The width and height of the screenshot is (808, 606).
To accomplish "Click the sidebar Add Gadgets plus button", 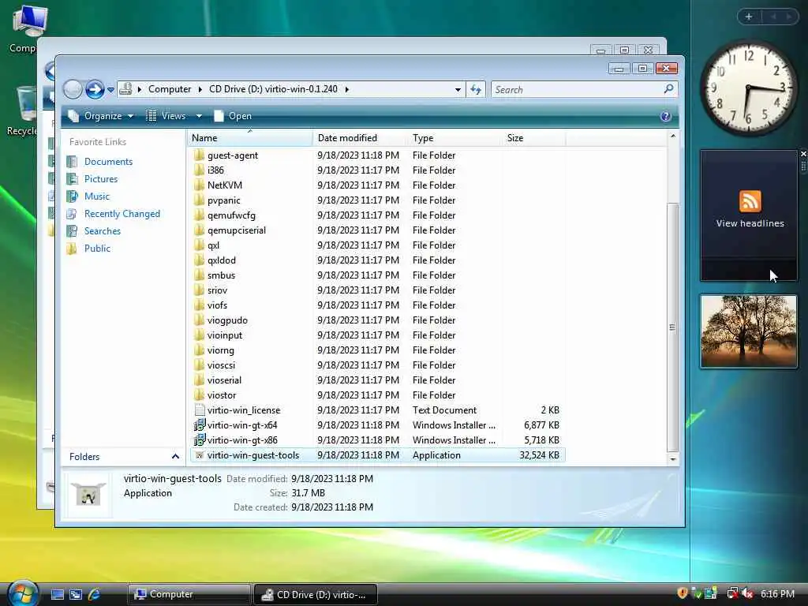I will click(x=749, y=17).
